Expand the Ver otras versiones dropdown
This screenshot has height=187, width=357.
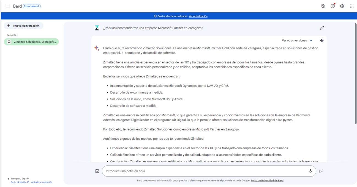297,40
